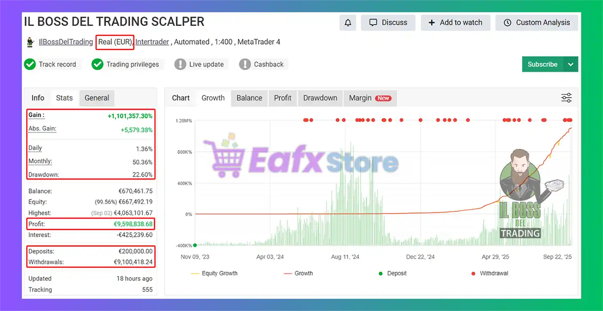
Task: Click the +1,101,357.30% gain value
Action: click(x=130, y=116)
